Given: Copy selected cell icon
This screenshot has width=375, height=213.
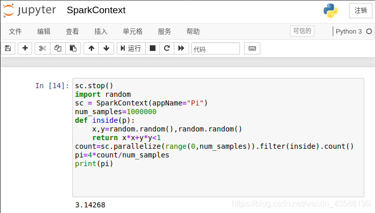Looking at the screenshot, I should (x=58, y=48).
